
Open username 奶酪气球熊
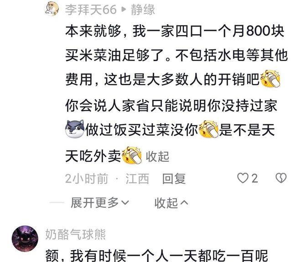[76, 234]
